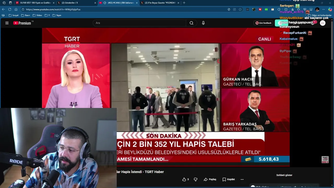Viewport: 334px width, 188px height.
Task: Start voice search with the microphone icon
Action: (x=203, y=23)
